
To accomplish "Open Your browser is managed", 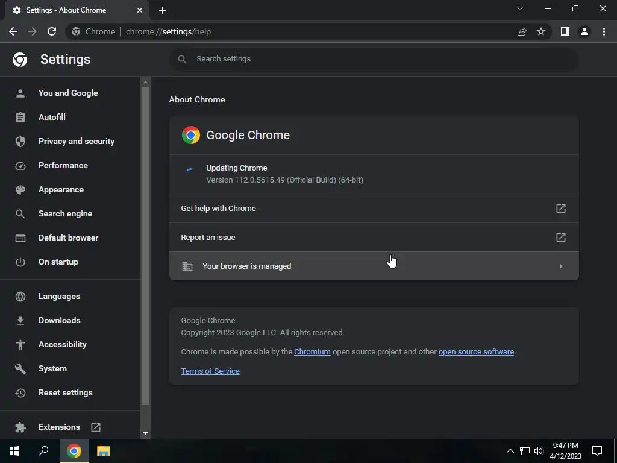I will (374, 266).
